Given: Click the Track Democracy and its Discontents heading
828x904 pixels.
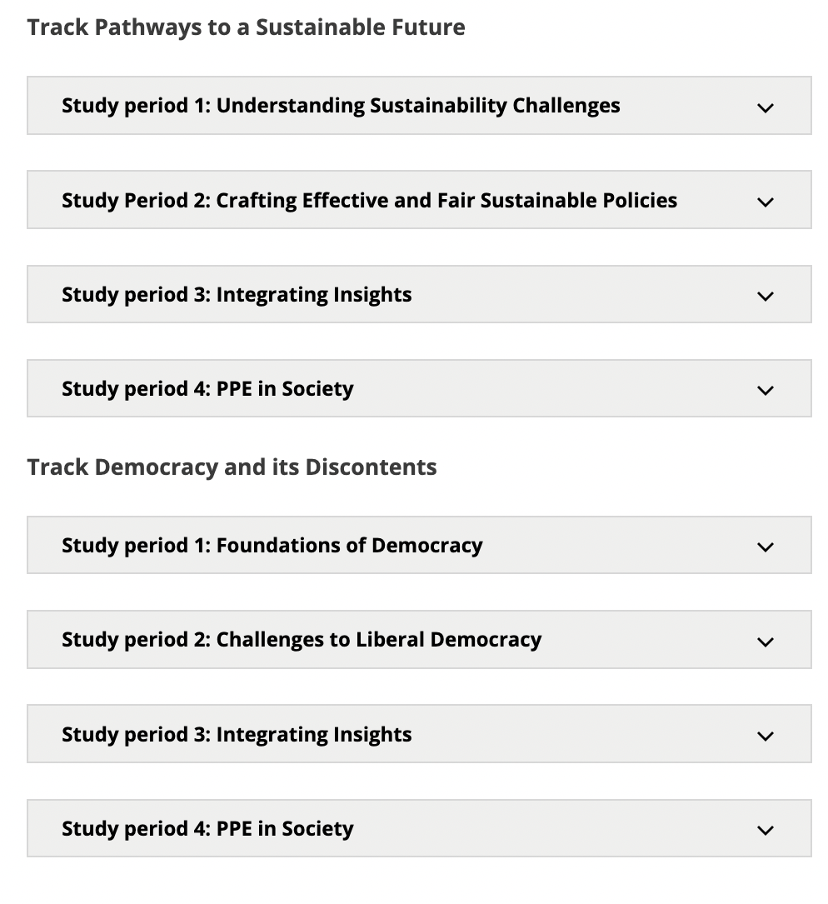Looking at the screenshot, I should click(232, 467).
